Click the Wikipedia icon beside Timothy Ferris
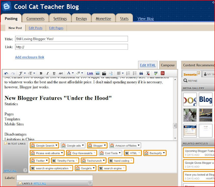 click(x=54, y=160)
